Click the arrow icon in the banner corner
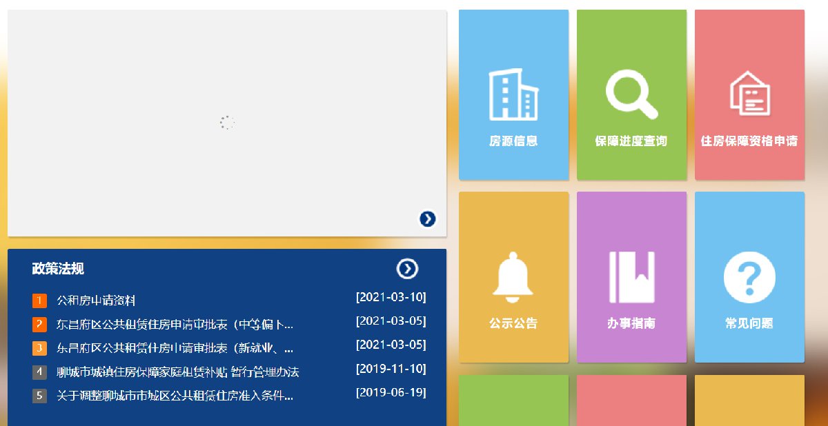The height and width of the screenshot is (426, 828). pos(428,219)
